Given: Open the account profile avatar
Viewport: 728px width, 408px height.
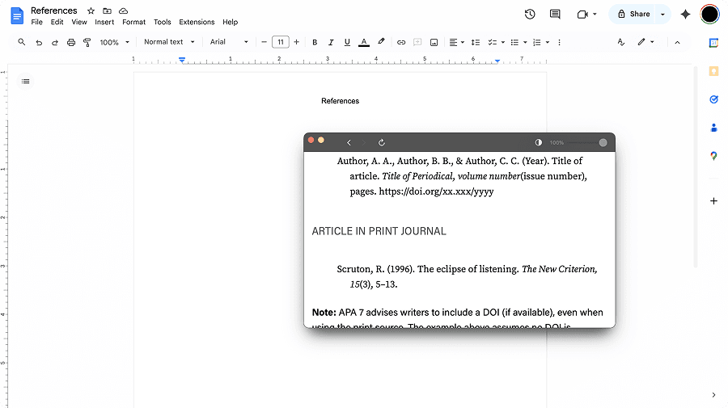Looking at the screenshot, I should [709, 15].
